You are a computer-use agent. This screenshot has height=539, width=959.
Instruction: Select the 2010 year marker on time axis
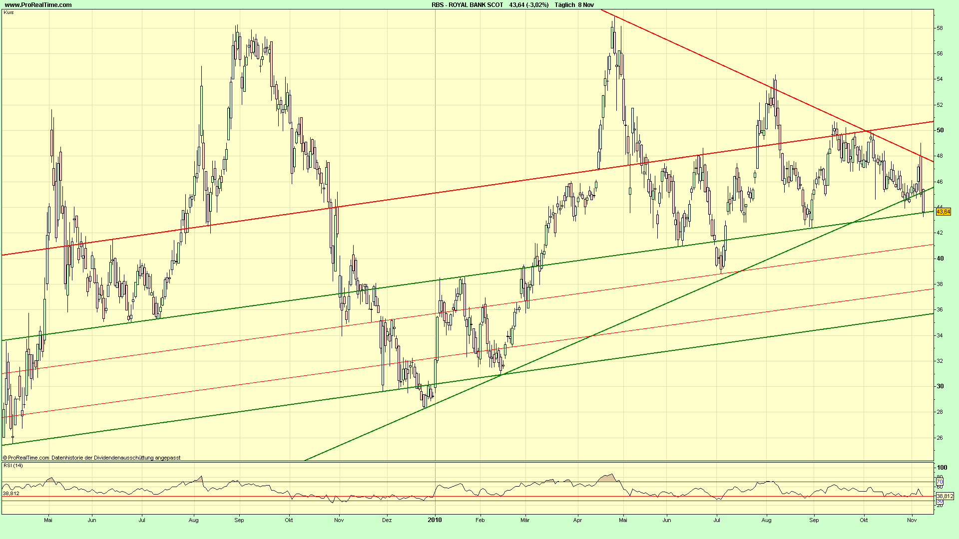tap(436, 520)
